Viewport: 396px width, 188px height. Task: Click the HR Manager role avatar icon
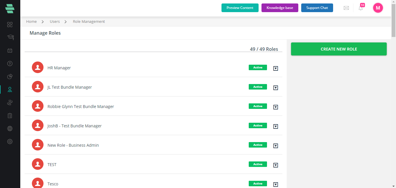coord(38,67)
